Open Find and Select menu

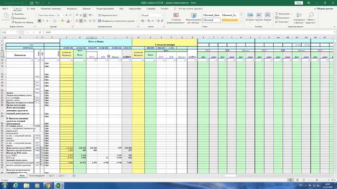click(311, 18)
